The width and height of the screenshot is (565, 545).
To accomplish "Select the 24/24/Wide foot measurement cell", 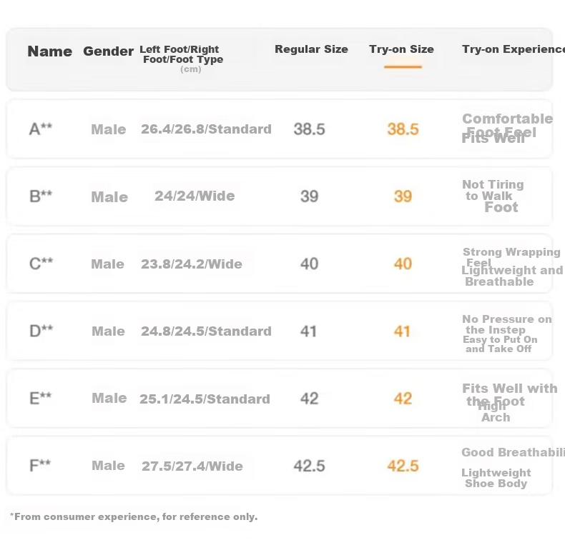I will point(195,196).
